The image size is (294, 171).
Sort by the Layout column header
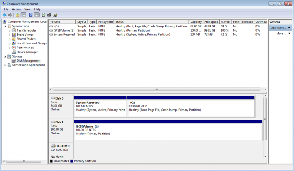click(81, 22)
